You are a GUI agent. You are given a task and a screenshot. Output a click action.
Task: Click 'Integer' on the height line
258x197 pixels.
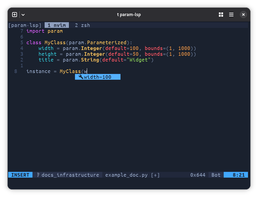(x=95, y=54)
